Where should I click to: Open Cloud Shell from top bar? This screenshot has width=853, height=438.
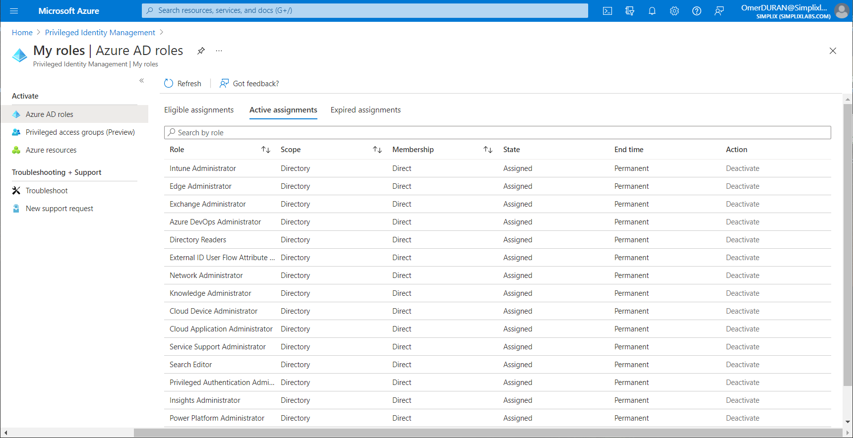pyautogui.click(x=608, y=11)
